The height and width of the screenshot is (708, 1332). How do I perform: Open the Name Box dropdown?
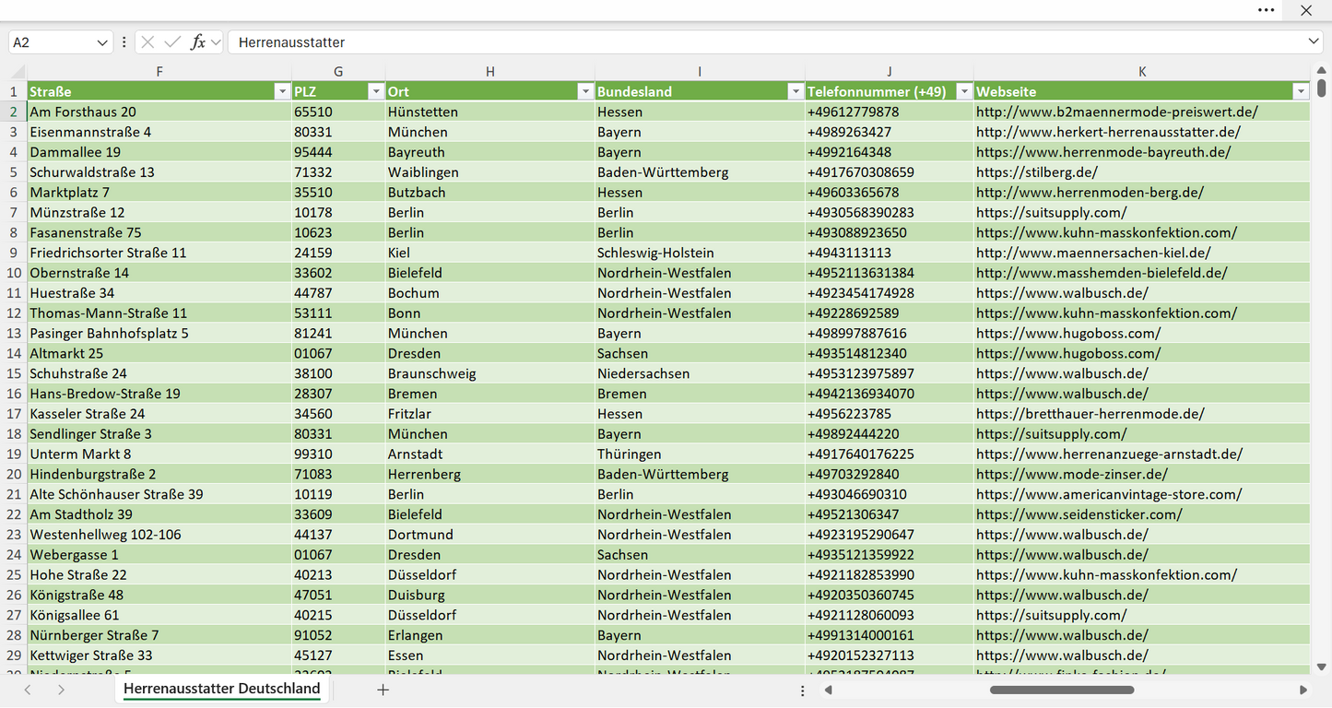point(101,42)
